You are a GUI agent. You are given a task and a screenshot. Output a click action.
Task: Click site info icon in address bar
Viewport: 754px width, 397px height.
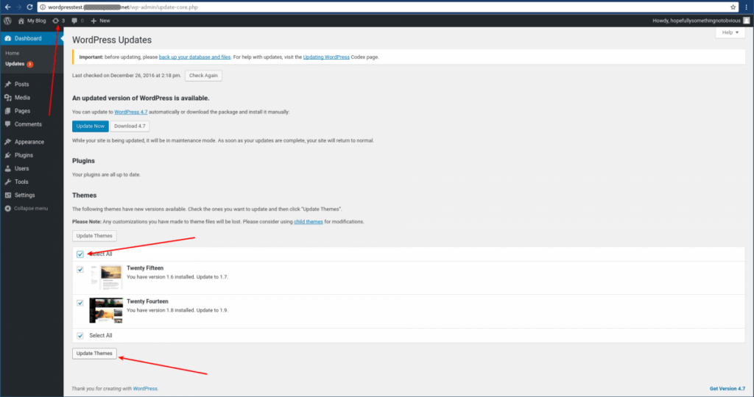tap(43, 7)
